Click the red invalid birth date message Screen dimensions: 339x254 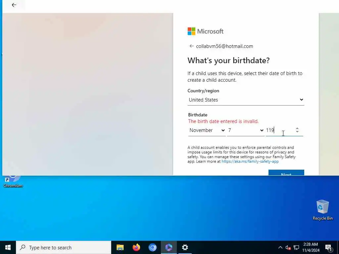pos(223,121)
